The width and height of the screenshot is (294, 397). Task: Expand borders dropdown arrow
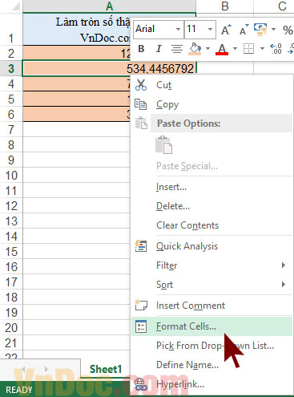(x=262, y=49)
